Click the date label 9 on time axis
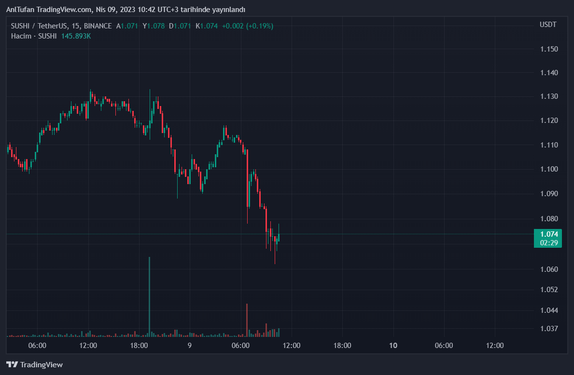This screenshot has width=574, height=375. (190, 346)
